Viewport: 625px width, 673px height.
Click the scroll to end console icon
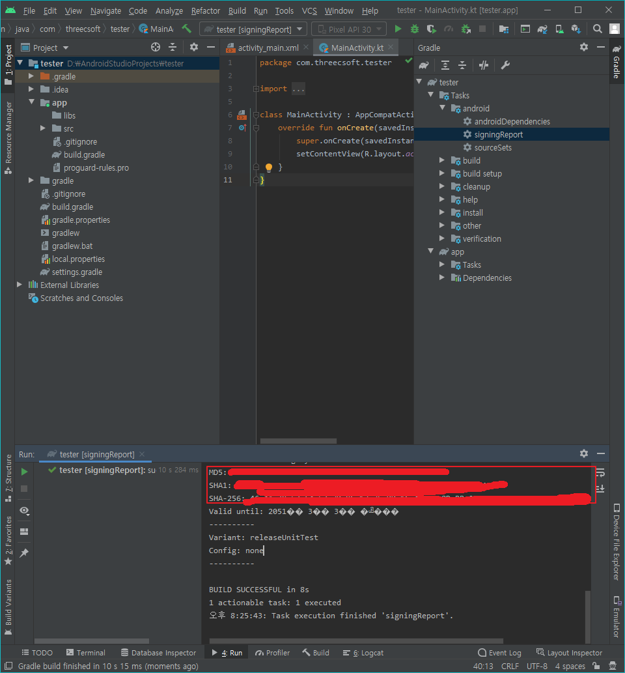click(600, 489)
